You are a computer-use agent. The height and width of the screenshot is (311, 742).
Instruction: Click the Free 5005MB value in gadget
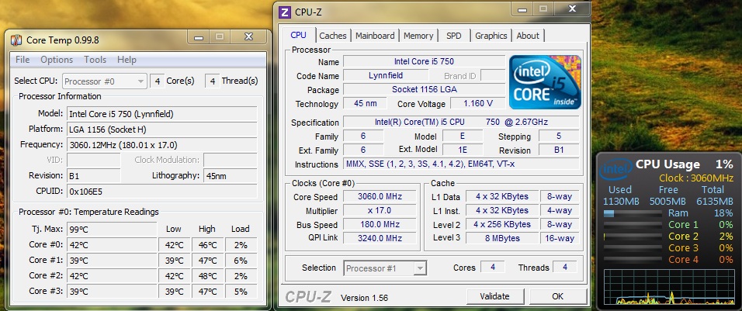pyautogui.click(x=667, y=202)
